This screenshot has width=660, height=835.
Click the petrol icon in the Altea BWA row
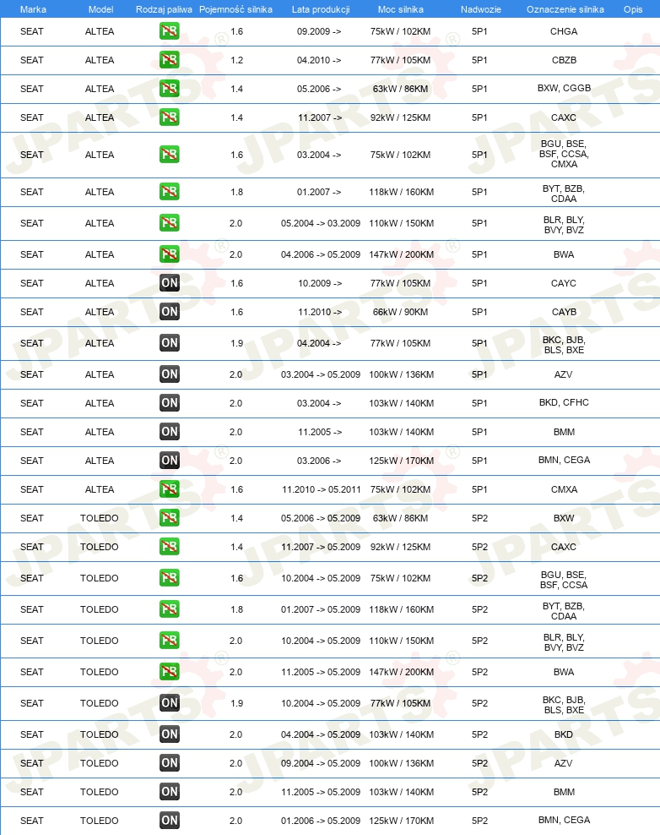tap(169, 254)
